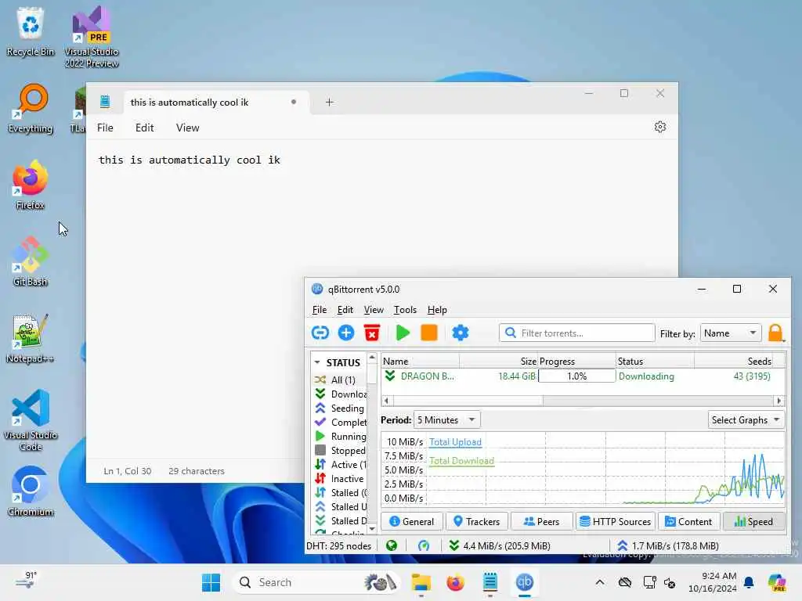Click the taskbar Search box
Viewport: 802px width, 601px height.
click(315, 582)
